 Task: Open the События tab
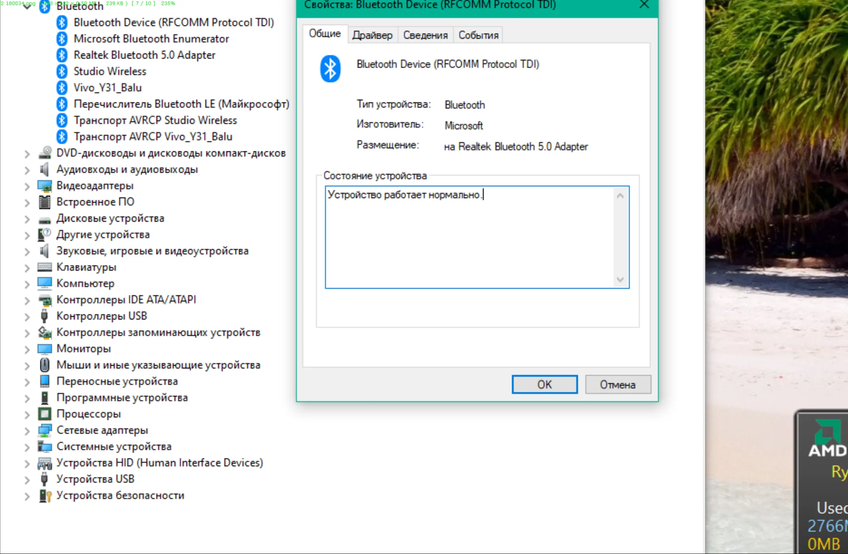coord(478,35)
